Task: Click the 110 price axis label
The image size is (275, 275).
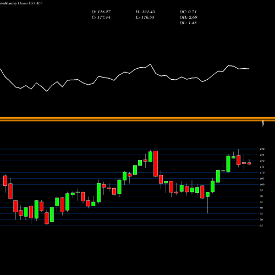Action: coord(262,173)
